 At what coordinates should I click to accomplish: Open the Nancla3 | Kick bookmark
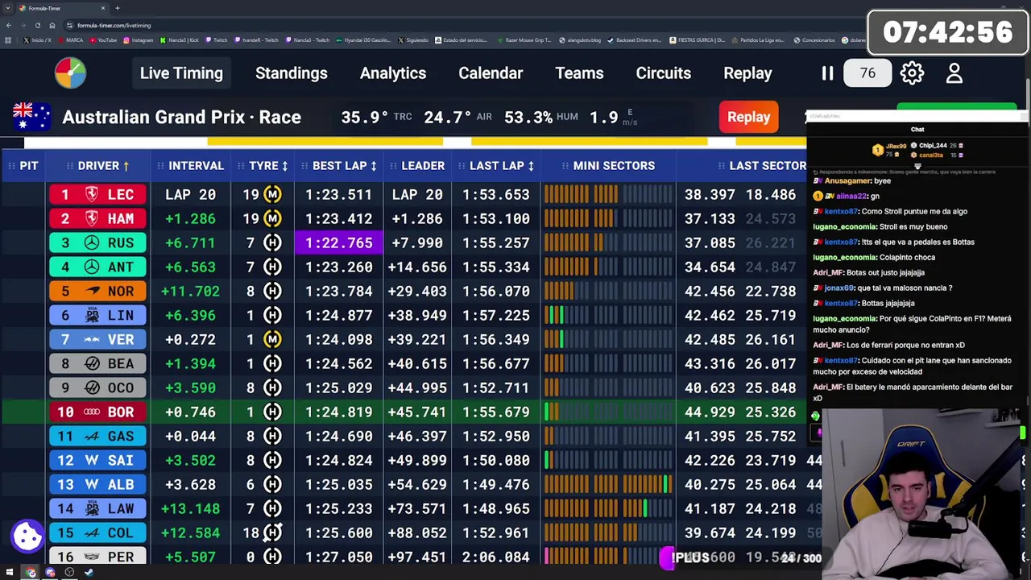click(179, 40)
